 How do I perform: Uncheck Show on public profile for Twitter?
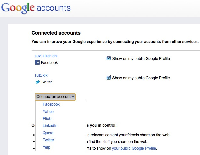tap(109, 78)
